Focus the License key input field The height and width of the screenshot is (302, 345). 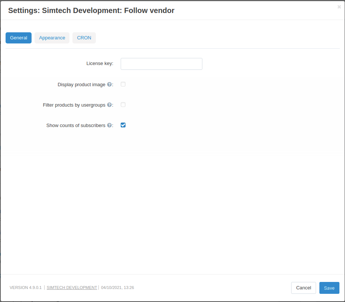pyautogui.click(x=162, y=64)
